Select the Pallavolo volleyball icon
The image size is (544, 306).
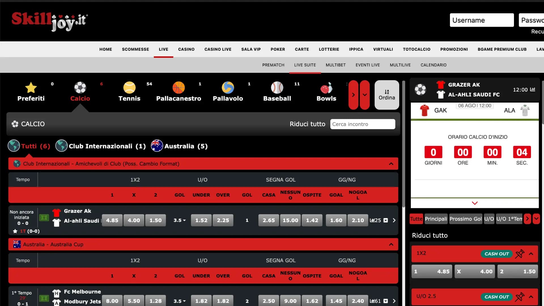(228, 88)
